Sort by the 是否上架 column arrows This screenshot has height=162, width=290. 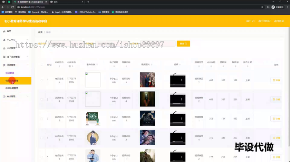[x=247, y=66]
